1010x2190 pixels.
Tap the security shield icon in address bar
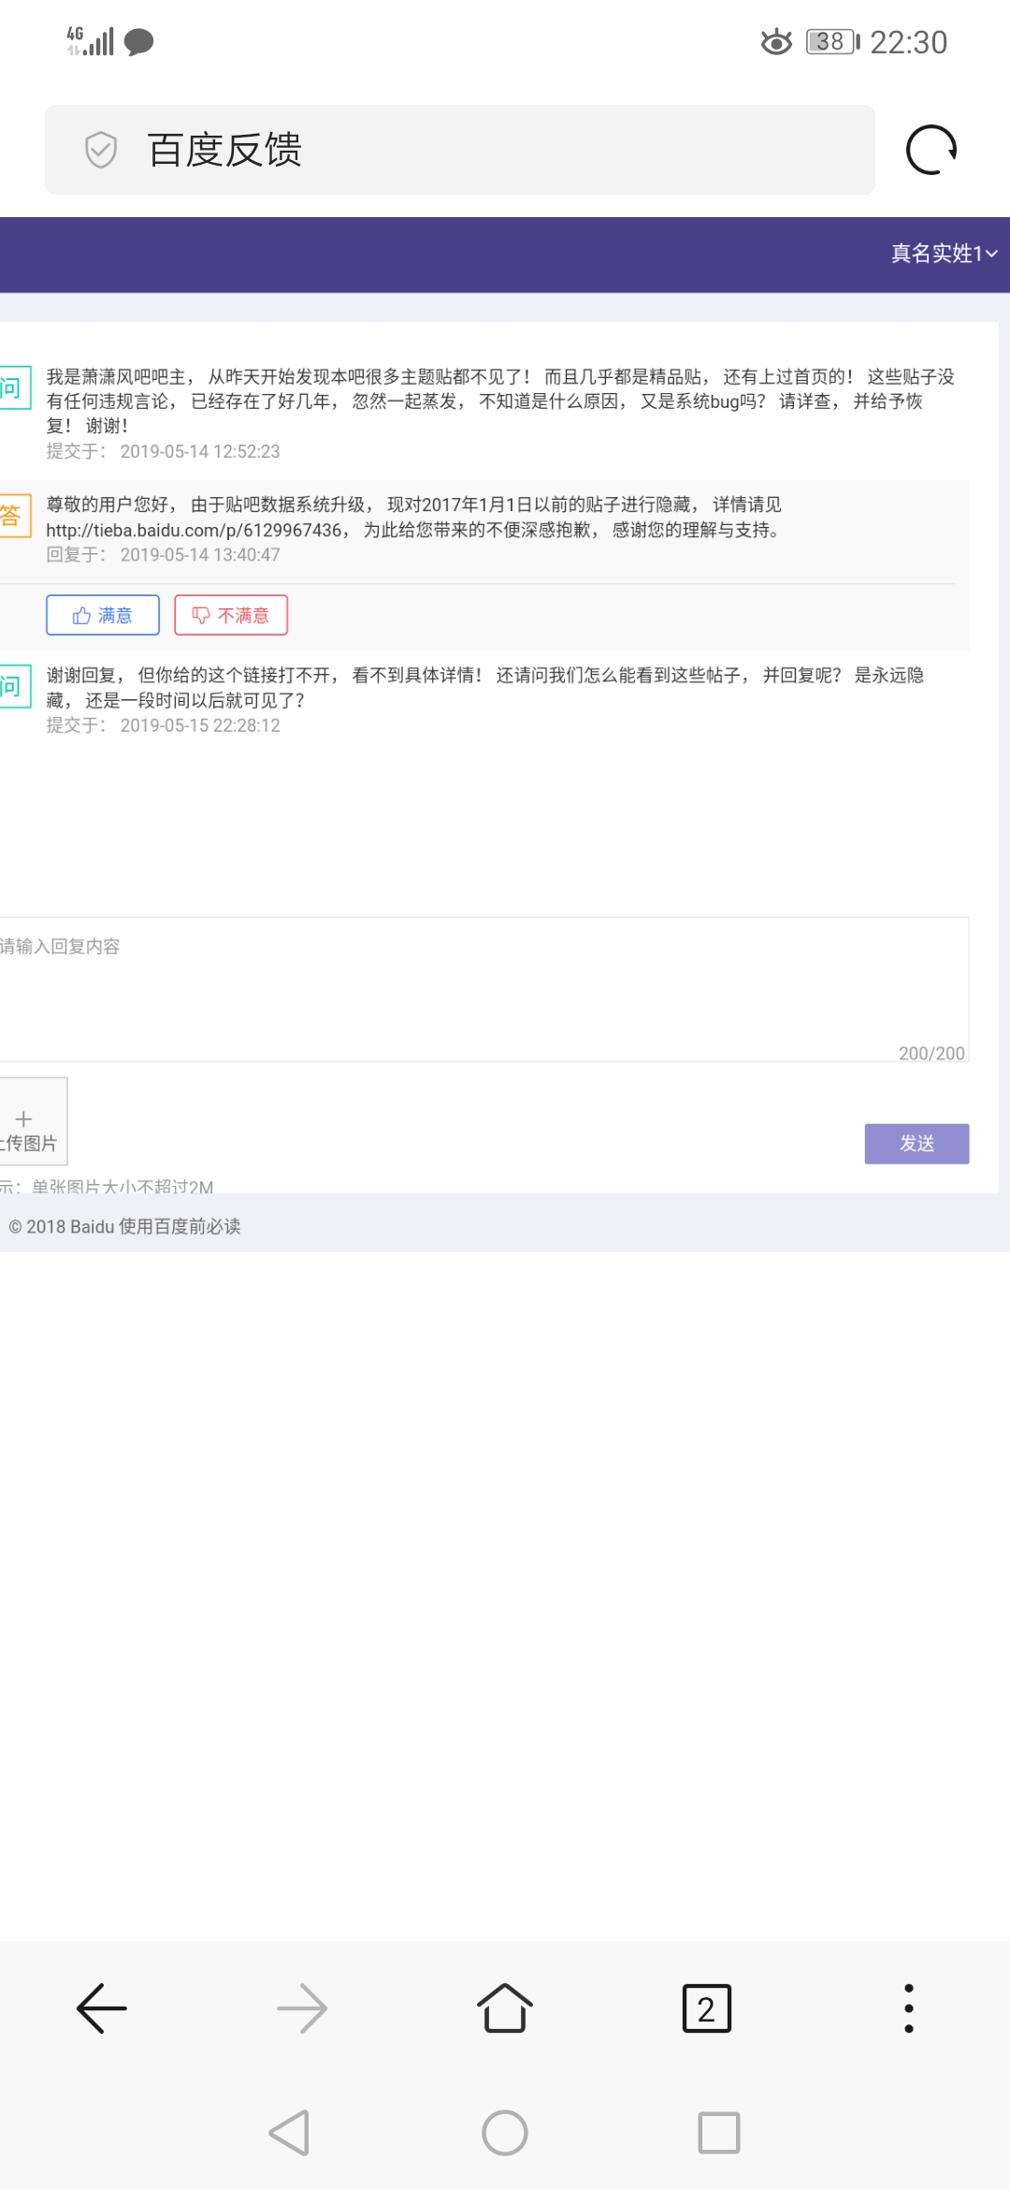[101, 150]
